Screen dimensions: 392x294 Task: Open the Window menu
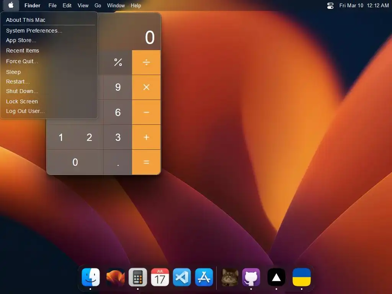click(x=116, y=5)
